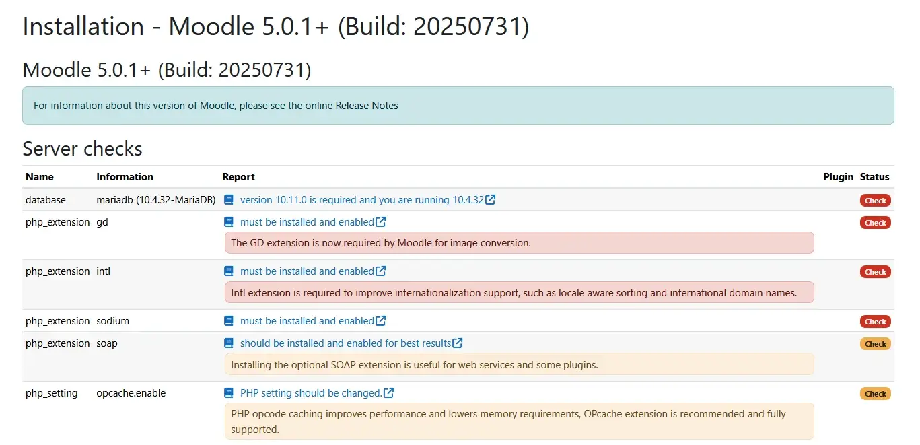Viewport: 920px width, 445px height.
Task: Click external-link icon after 'PHP setting should be changed'
Action: click(389, 393)
